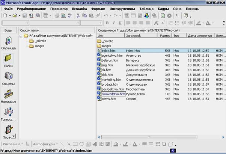Toggle Bold formatting button
This screenshot has height=154, width=226.
(x=107, y=23)
